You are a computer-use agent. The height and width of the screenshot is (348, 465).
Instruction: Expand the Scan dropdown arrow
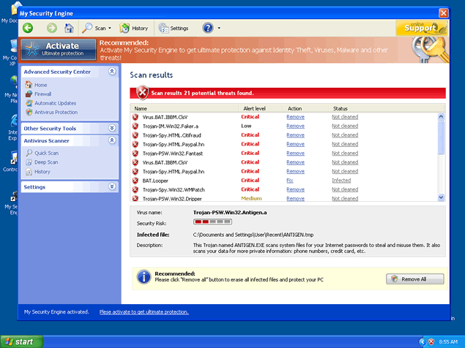(109, 29)
